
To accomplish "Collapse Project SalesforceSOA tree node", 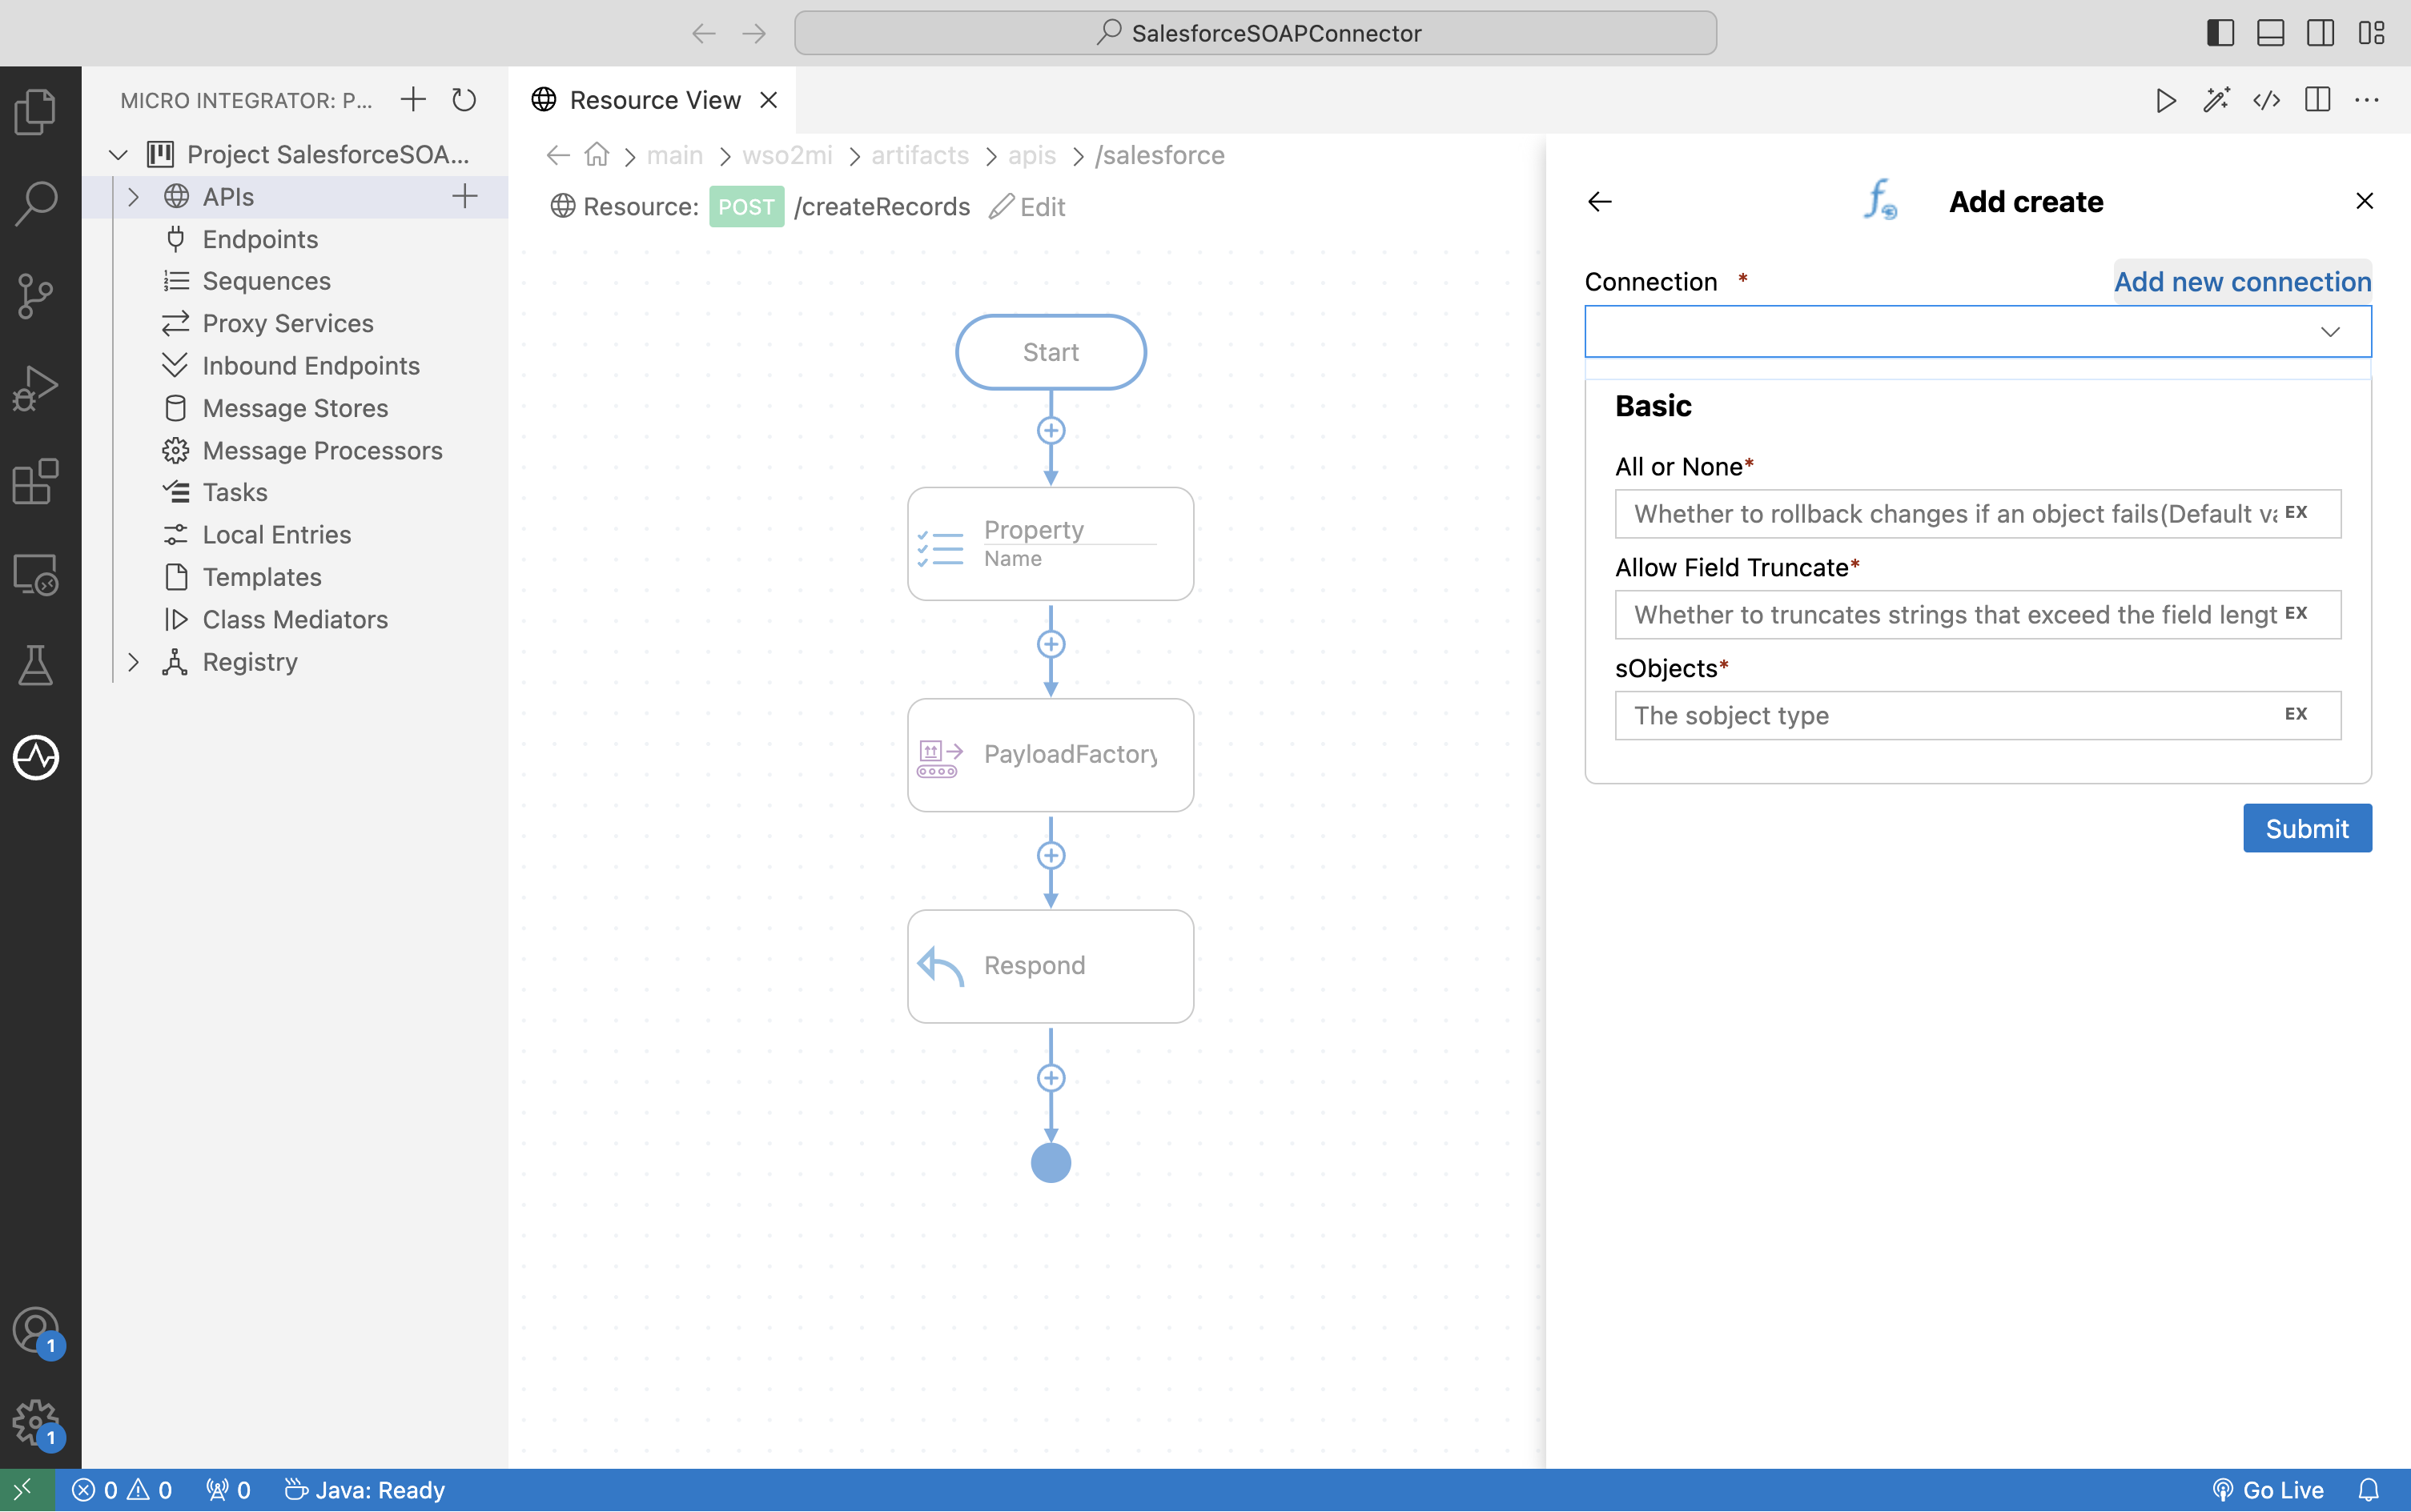I will (x=118, y=154).
